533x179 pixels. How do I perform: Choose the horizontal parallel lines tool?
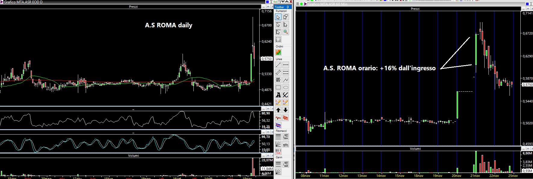(x=285, y=72)
